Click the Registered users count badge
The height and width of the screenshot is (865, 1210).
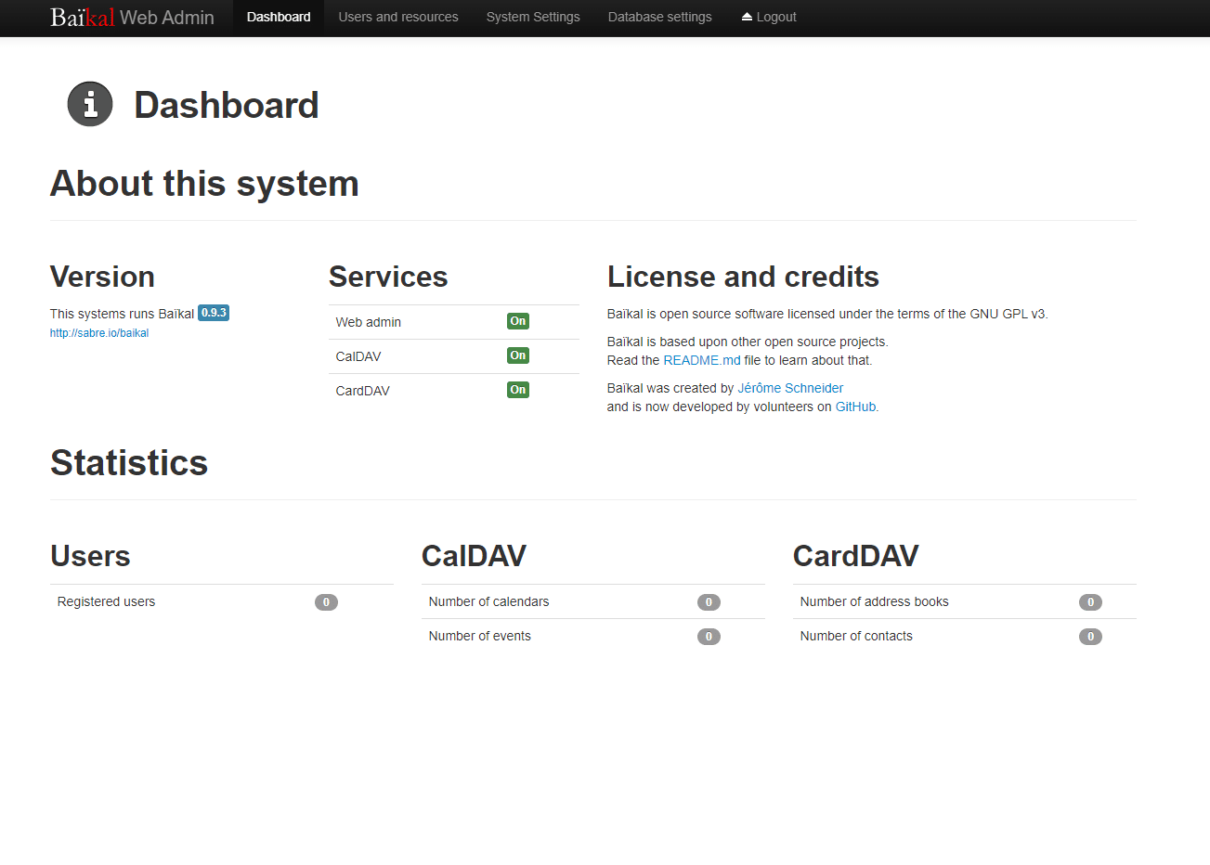click(x=326, y=602)
